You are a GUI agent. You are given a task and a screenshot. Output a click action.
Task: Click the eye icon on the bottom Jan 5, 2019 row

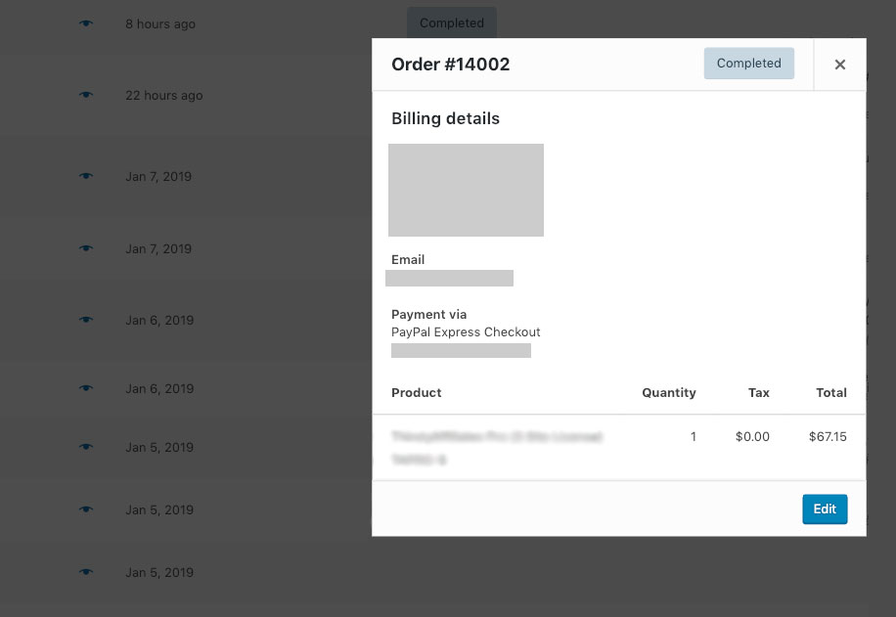[x=86, y=572]
